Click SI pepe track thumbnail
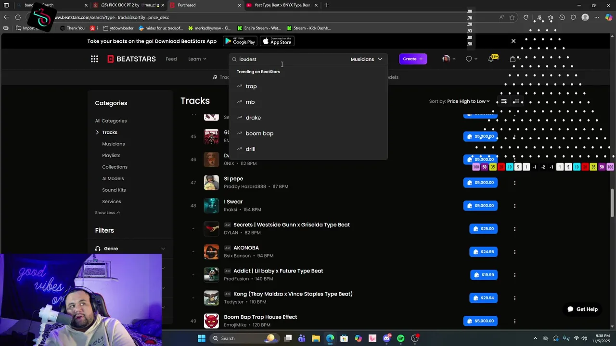Viewport: 616px width, 346px height. 211,183
